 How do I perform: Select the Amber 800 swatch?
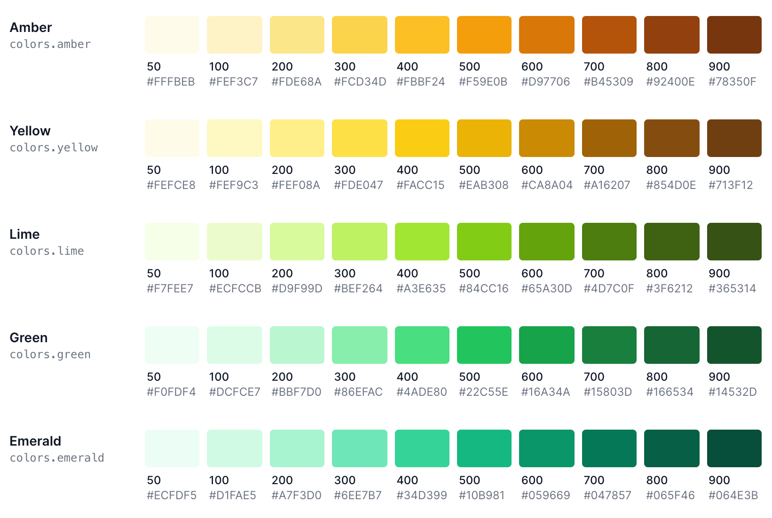pyautogui.click(x=672, y=35)
